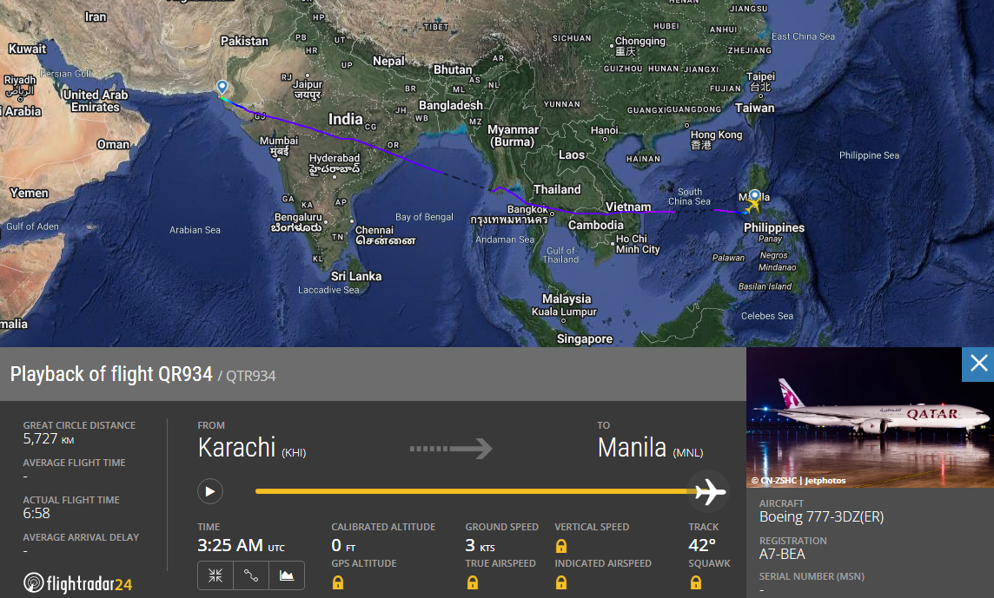Click the locked Vertical Speed padlock
Image resolution: width=994 pixels, height=598 pixels.
[561, 546]
